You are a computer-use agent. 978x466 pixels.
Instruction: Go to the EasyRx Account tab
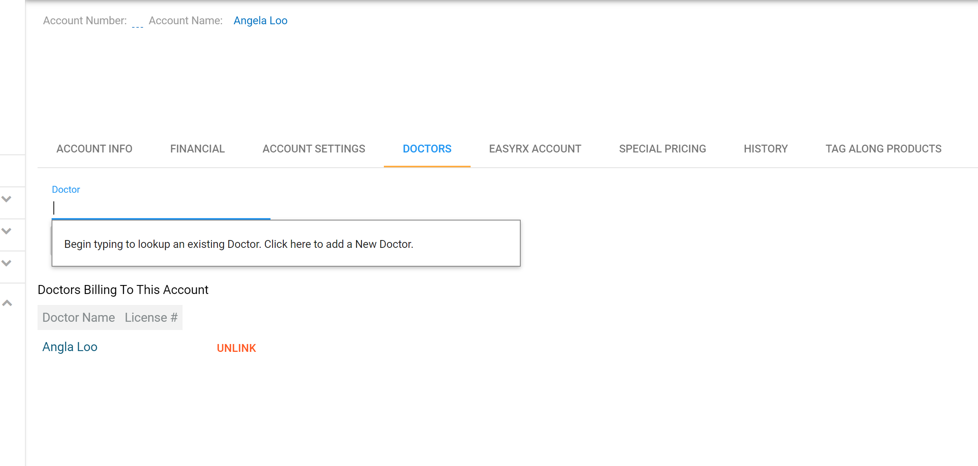[x=535, y=149]
